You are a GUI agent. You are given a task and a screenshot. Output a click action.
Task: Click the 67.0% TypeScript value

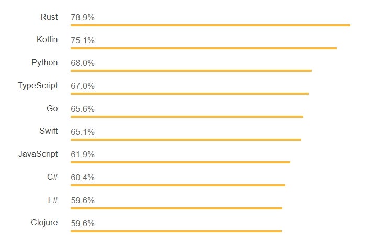tap(83, 86)
